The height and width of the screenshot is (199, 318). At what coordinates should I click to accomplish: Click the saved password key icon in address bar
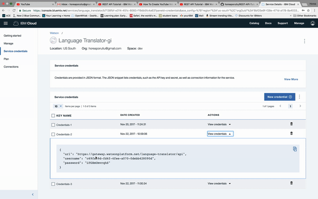pyautogui.click(x=303, y=10)
